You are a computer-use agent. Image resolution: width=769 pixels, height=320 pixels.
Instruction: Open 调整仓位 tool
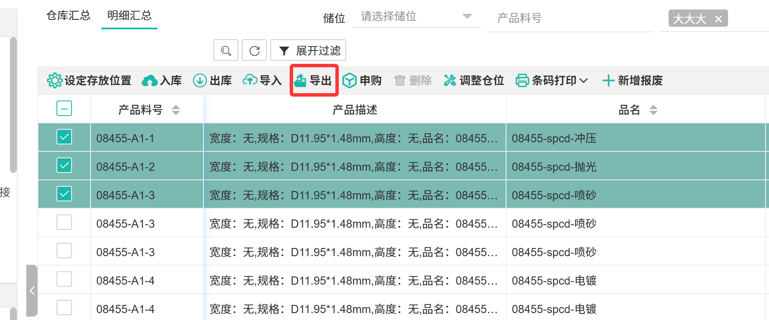click(474, 81)
